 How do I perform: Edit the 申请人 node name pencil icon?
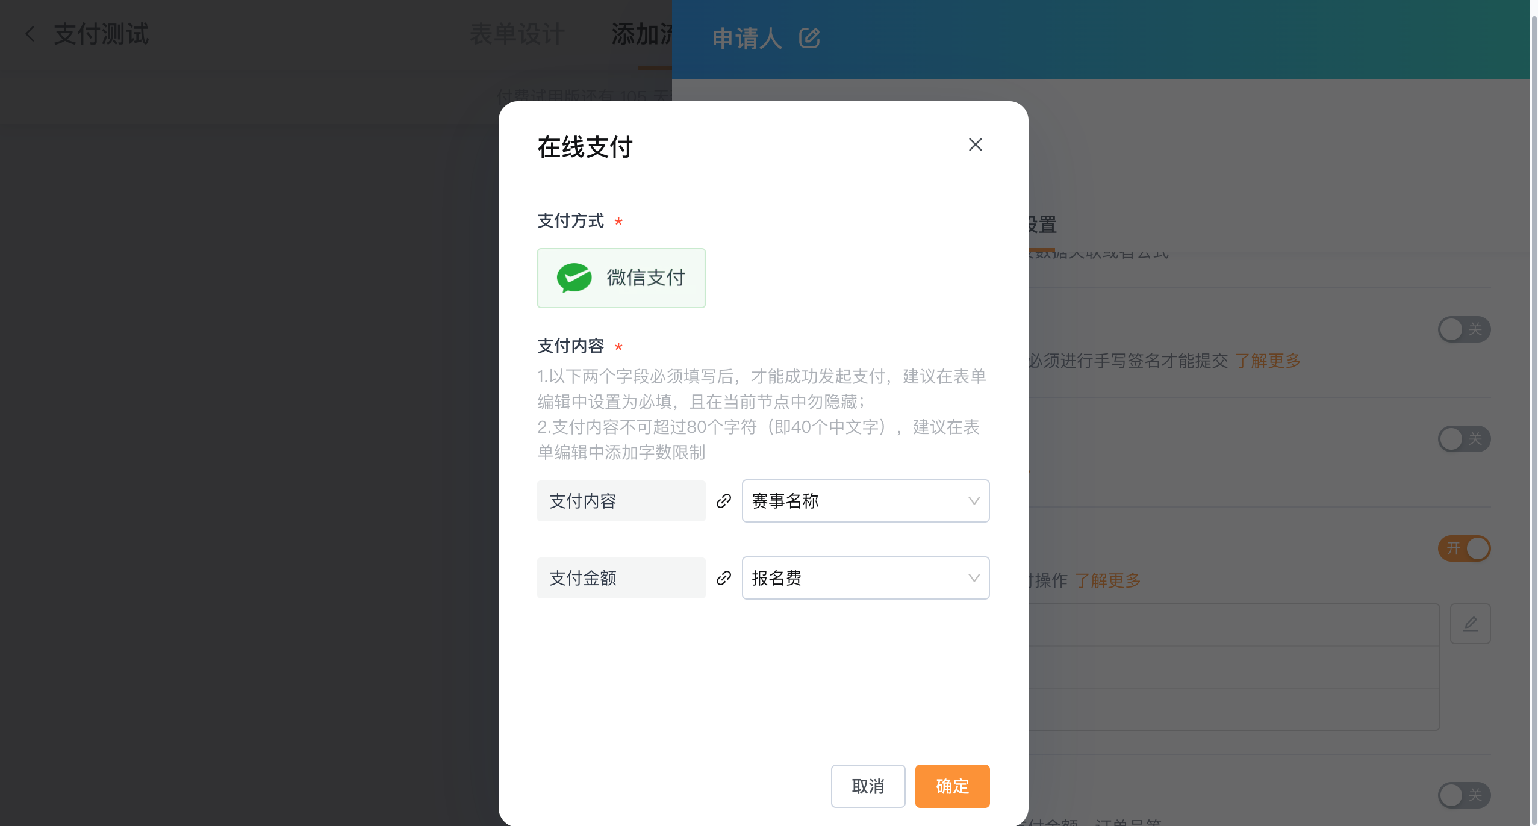click(809, 38)
